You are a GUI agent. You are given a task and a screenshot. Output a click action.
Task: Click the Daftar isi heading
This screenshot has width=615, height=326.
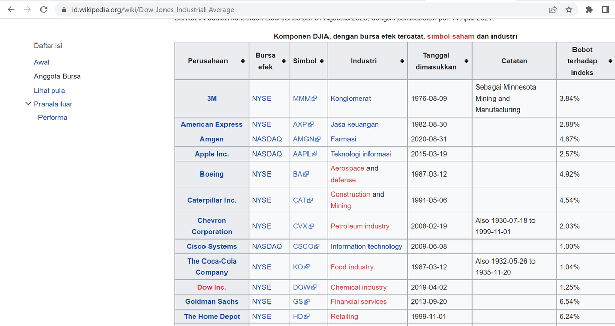click(48, 46)
